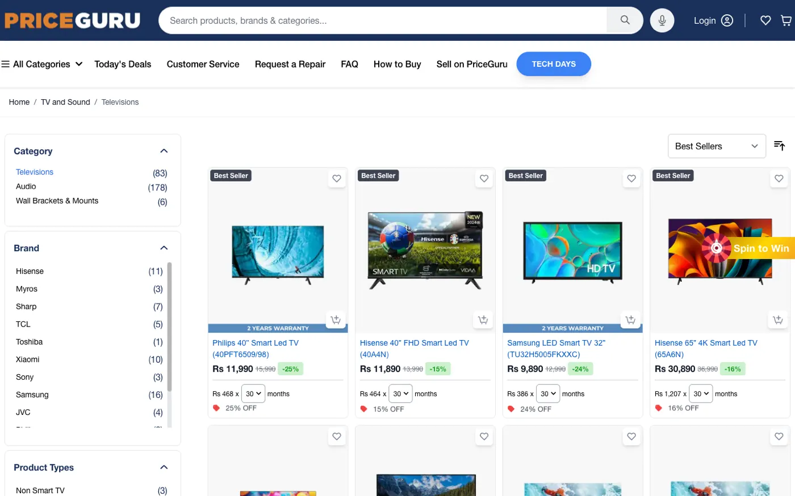This screenshot has width=795, height=496.
Task: Add Samsung 32" TV to wishlist
Action: pos(631,179)
